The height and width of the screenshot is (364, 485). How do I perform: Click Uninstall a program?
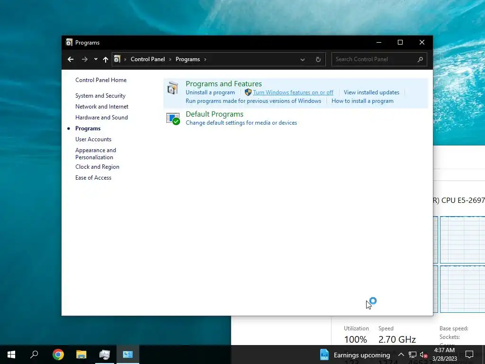pyautogui.click(x=210, y=92)
